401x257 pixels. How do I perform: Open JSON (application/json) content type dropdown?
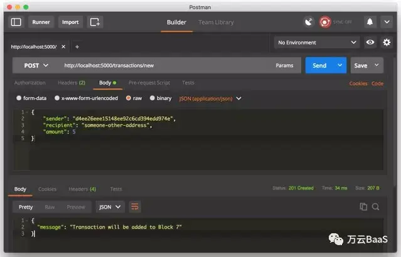click(x=210, y=99)
